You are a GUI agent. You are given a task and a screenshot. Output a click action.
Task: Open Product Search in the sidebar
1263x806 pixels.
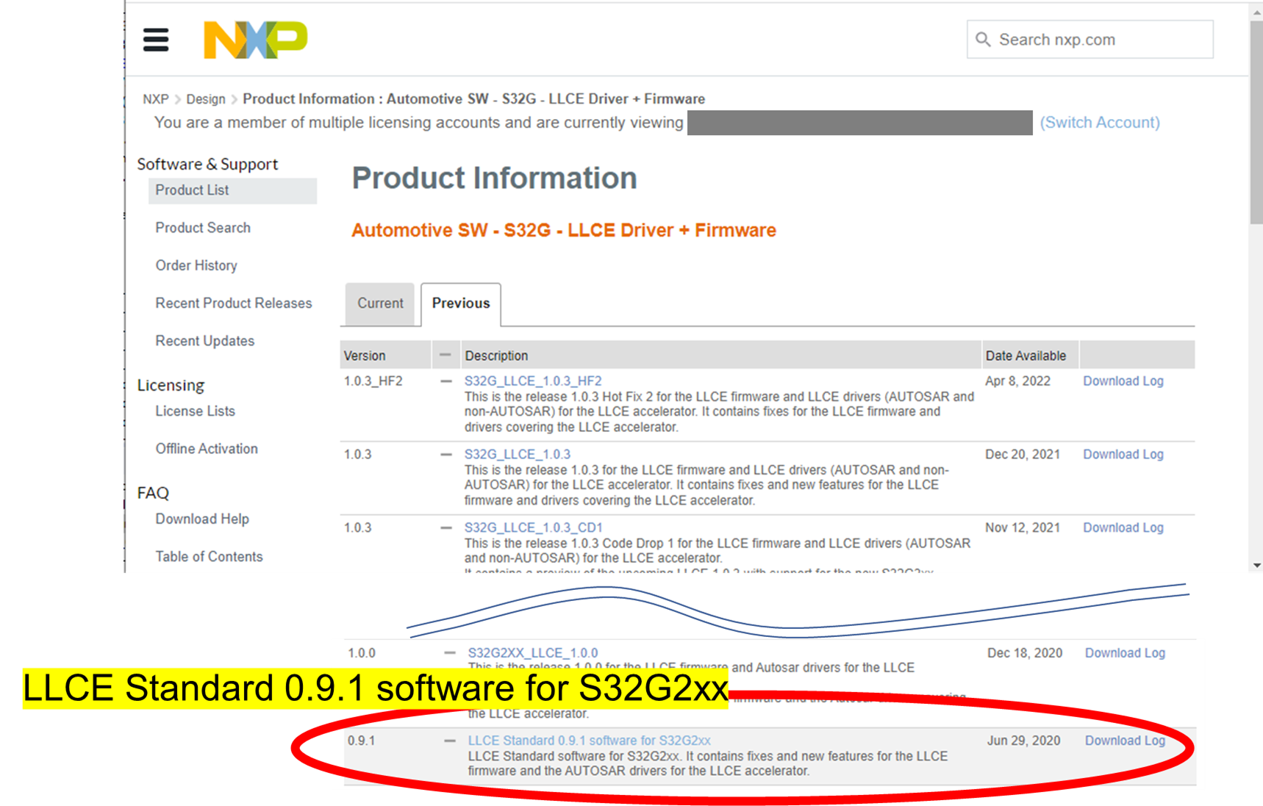click(x=202, y=228)
